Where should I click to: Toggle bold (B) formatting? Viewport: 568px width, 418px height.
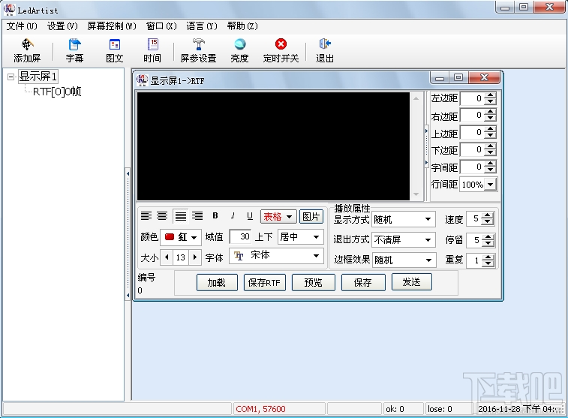(x=215, y=216)
